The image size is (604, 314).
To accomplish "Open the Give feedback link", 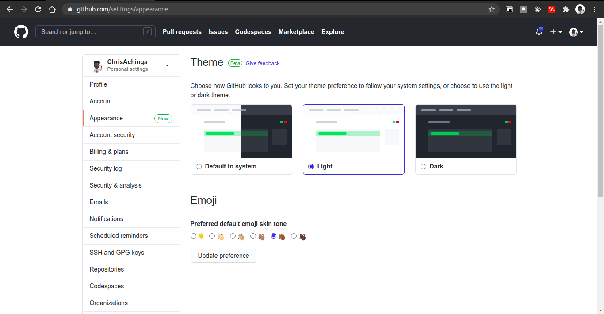I will [263, 63].
